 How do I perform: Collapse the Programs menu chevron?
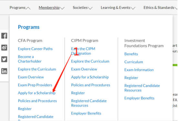(x=28, y=8)
